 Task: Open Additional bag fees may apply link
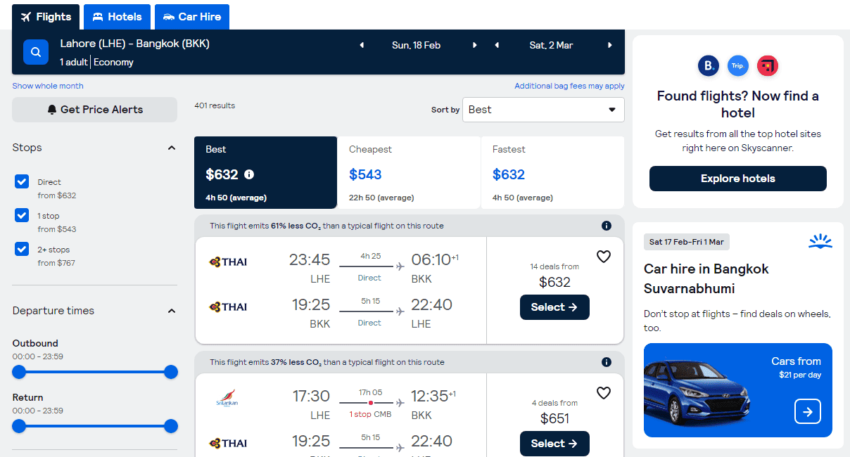coord(570,86)
